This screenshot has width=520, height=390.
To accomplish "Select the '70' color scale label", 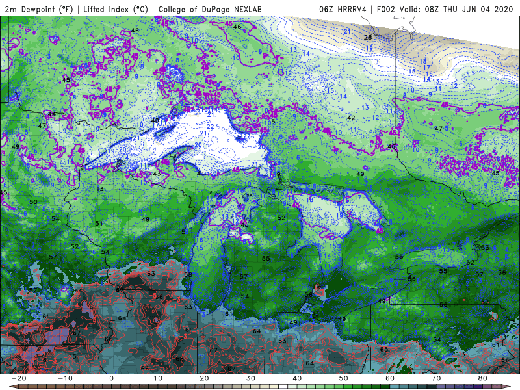I will tap(436, 378).
